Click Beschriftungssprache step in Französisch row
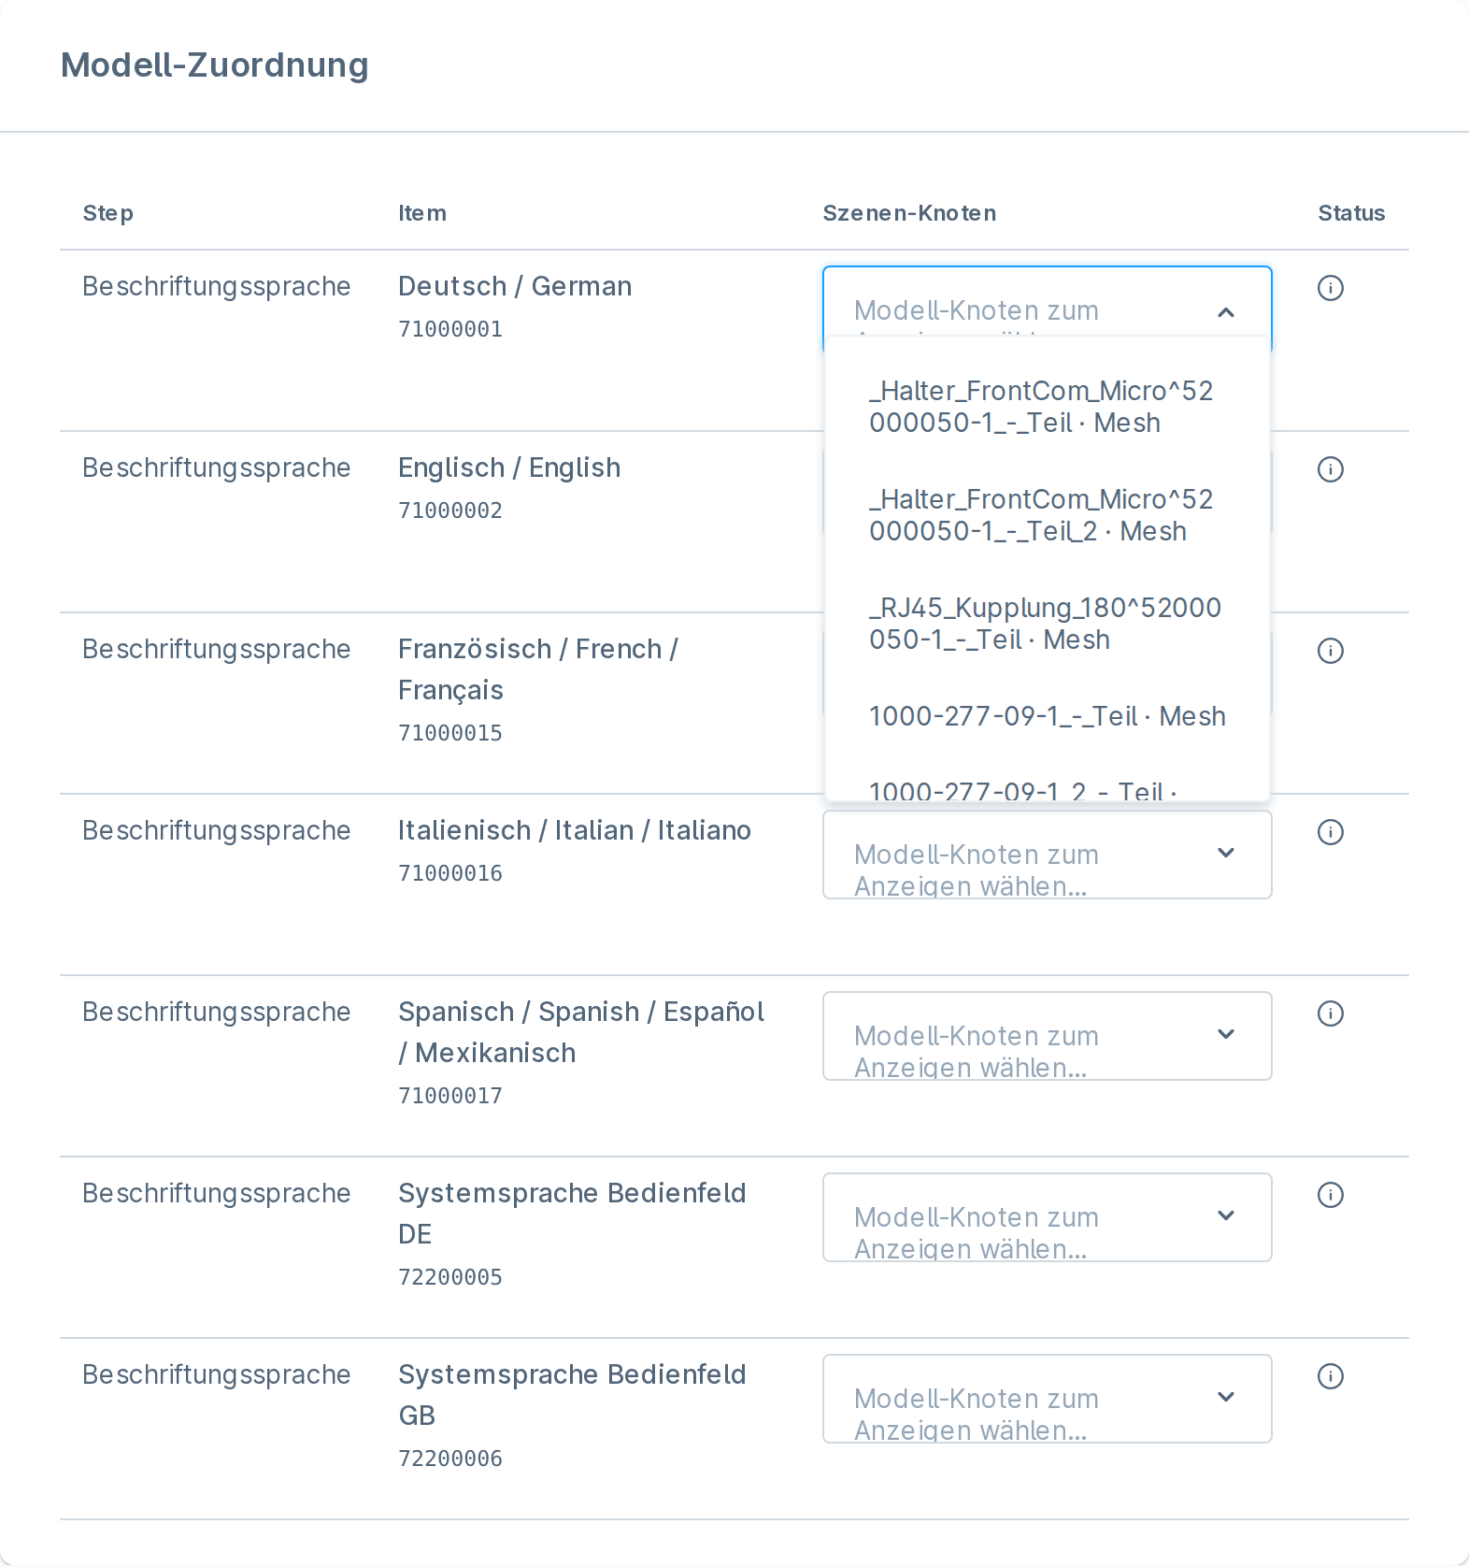The width and height of the screenshot is (1469, 1567). pyautogui.click(x=217, y=649)
